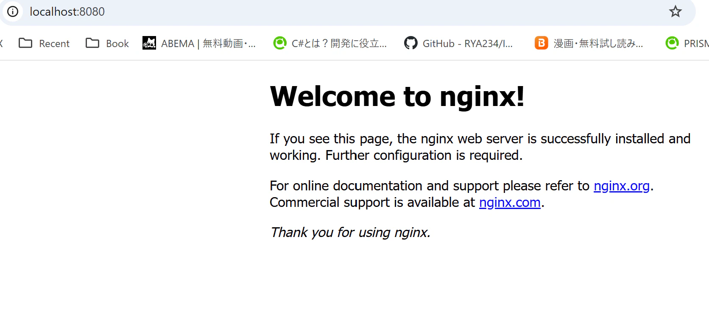Click the 'For online documentation and support' text
Image resolution: width=709 pixels, height=329 pixels.
point(385,186)
